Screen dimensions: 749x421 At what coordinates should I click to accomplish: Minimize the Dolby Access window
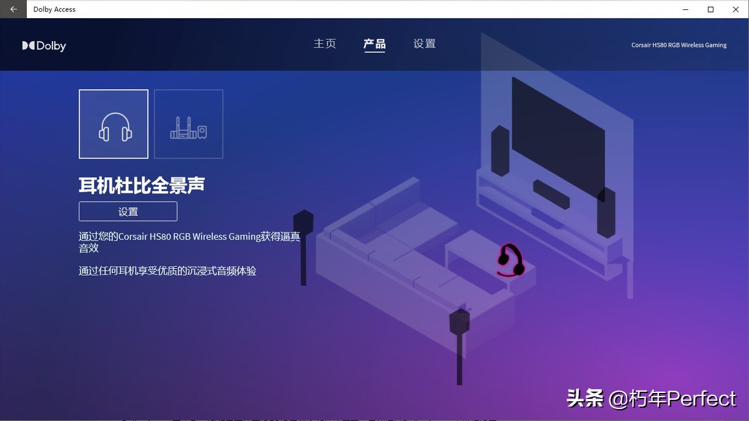pyautogui.click(x=685, y=9)
